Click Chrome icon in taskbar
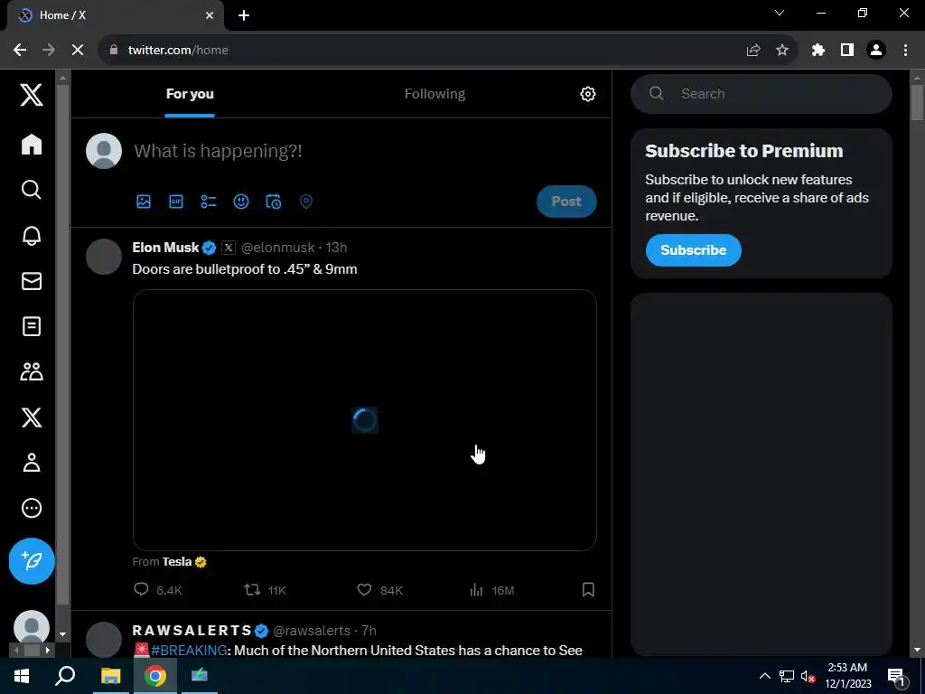Image resolution: width=925 pixels, height=694 pixels. [155, 676]
